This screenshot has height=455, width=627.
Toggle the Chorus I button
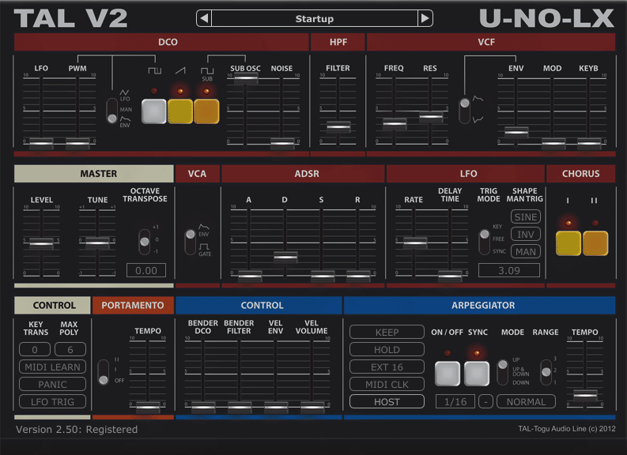pos(568,243)
